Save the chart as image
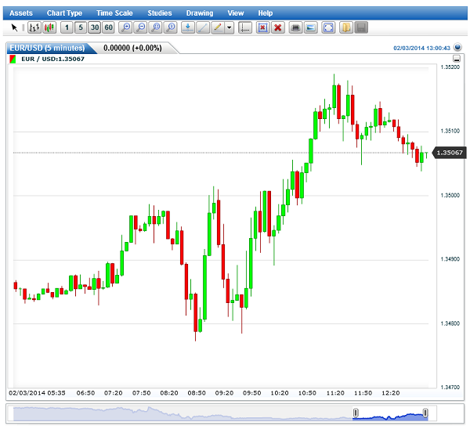 [x=310, y=28]
